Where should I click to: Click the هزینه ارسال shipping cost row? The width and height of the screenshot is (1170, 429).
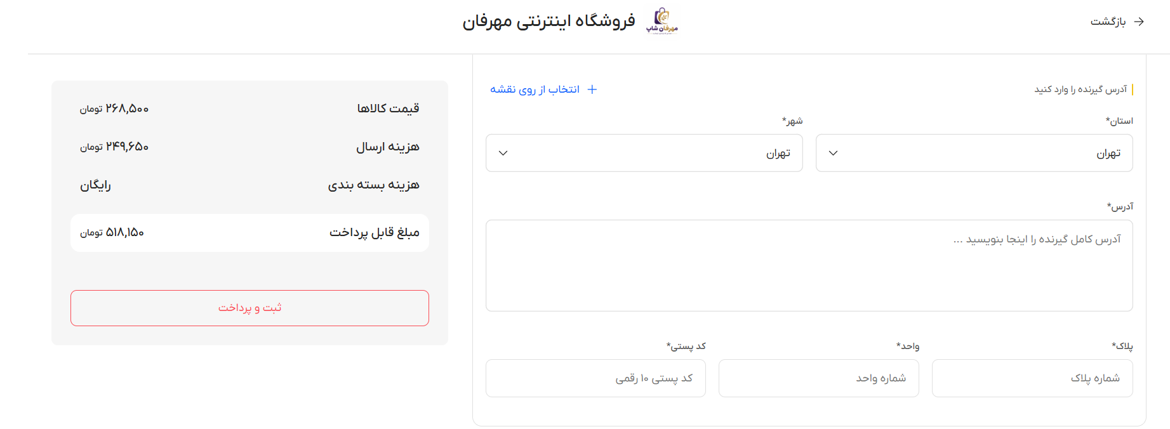[249, 147]
